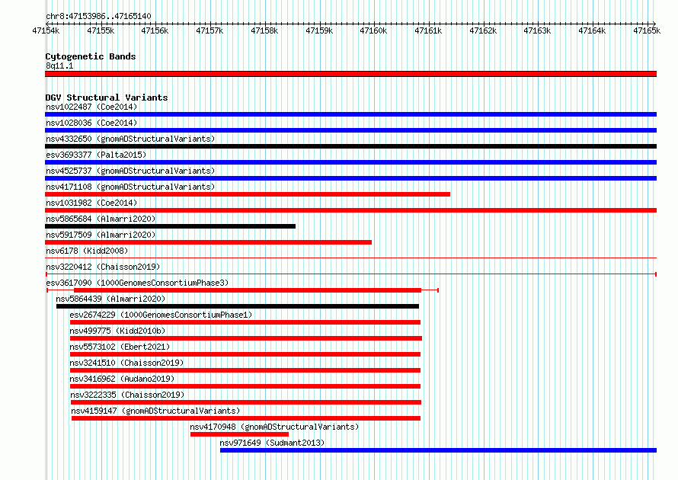Image resolution: width=678 pixels, height=480 pixels.
Task: Click the 47157k ruler tick label
Action: (x=209, y=30)
